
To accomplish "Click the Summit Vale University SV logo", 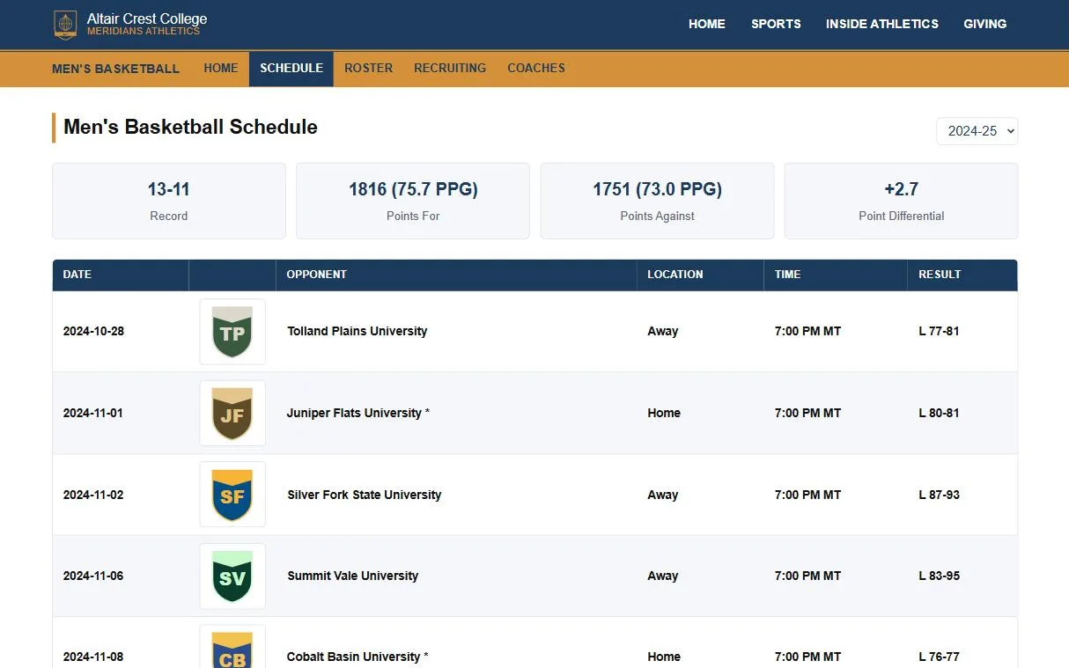I will tap(232, 576).
